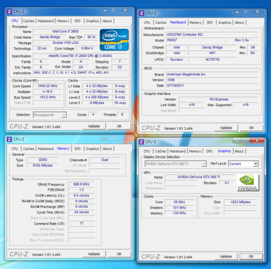
Task: Click the GPU memory Size 1023 MBytes
Action: 241,202
